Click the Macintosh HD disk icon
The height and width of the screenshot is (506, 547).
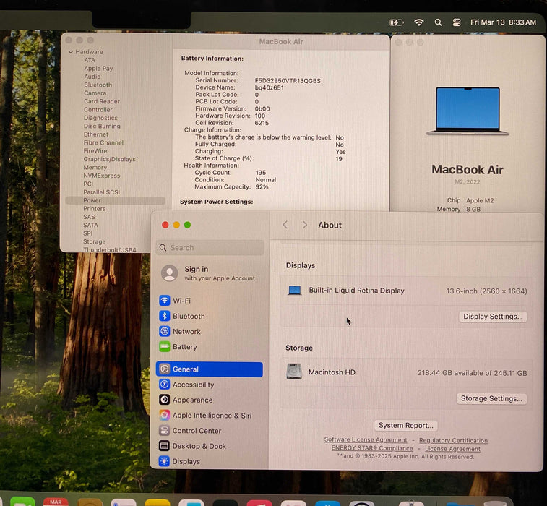[x=294, y=372]
